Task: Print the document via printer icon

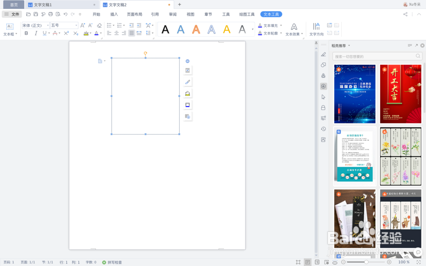Action: (x=51, y=14)
